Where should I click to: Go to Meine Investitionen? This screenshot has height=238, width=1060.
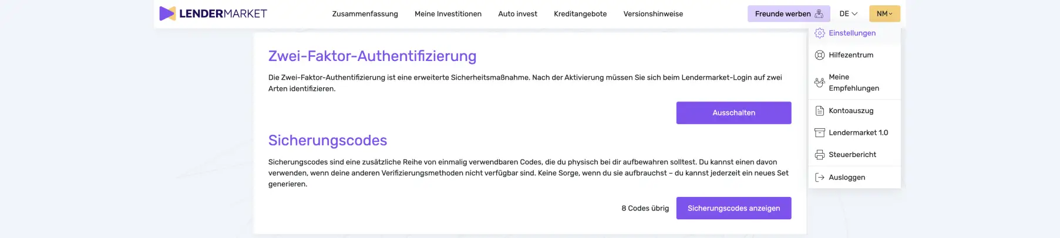coord(448,14)
